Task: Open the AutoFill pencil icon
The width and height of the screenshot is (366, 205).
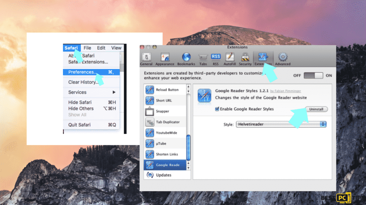Action: [230, 57]
